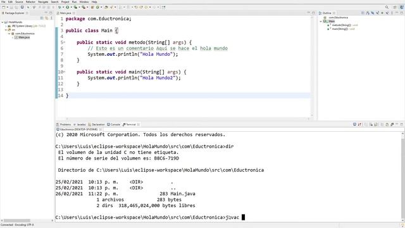Image resolution: width=405 pixels, height=228 pixels.
Task: Click the Forward navigation arrow icon
Action: [154, 7]
